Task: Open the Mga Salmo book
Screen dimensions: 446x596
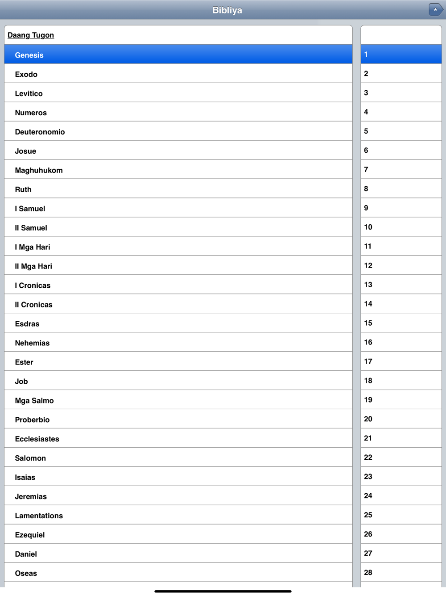Action: pos(178,400)
